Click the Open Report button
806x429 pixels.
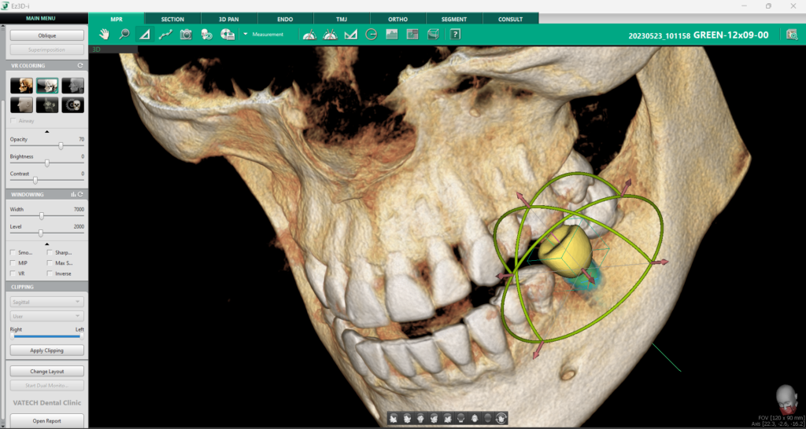point(46,421)
